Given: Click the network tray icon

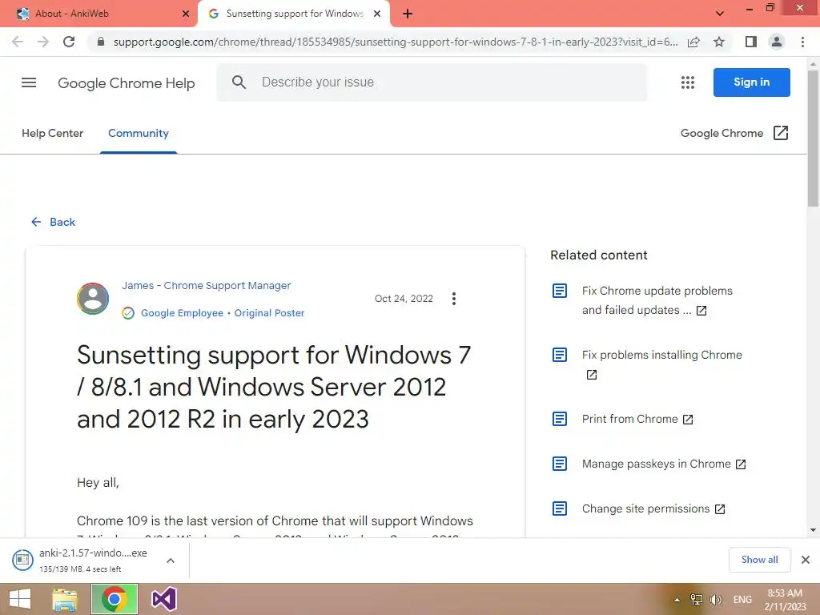Looking at the screenshot, I should [697, 600].
